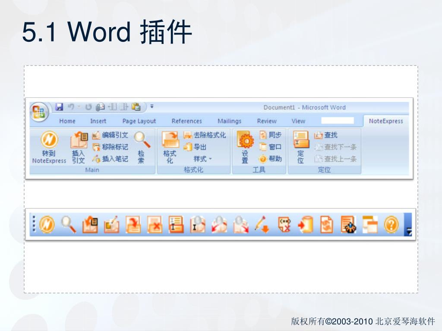Viewport: 442px width, 331px height.
Task: Click format bibliography icon in floating toolbar
Action: pyautogui.click(x=133, y=225)
